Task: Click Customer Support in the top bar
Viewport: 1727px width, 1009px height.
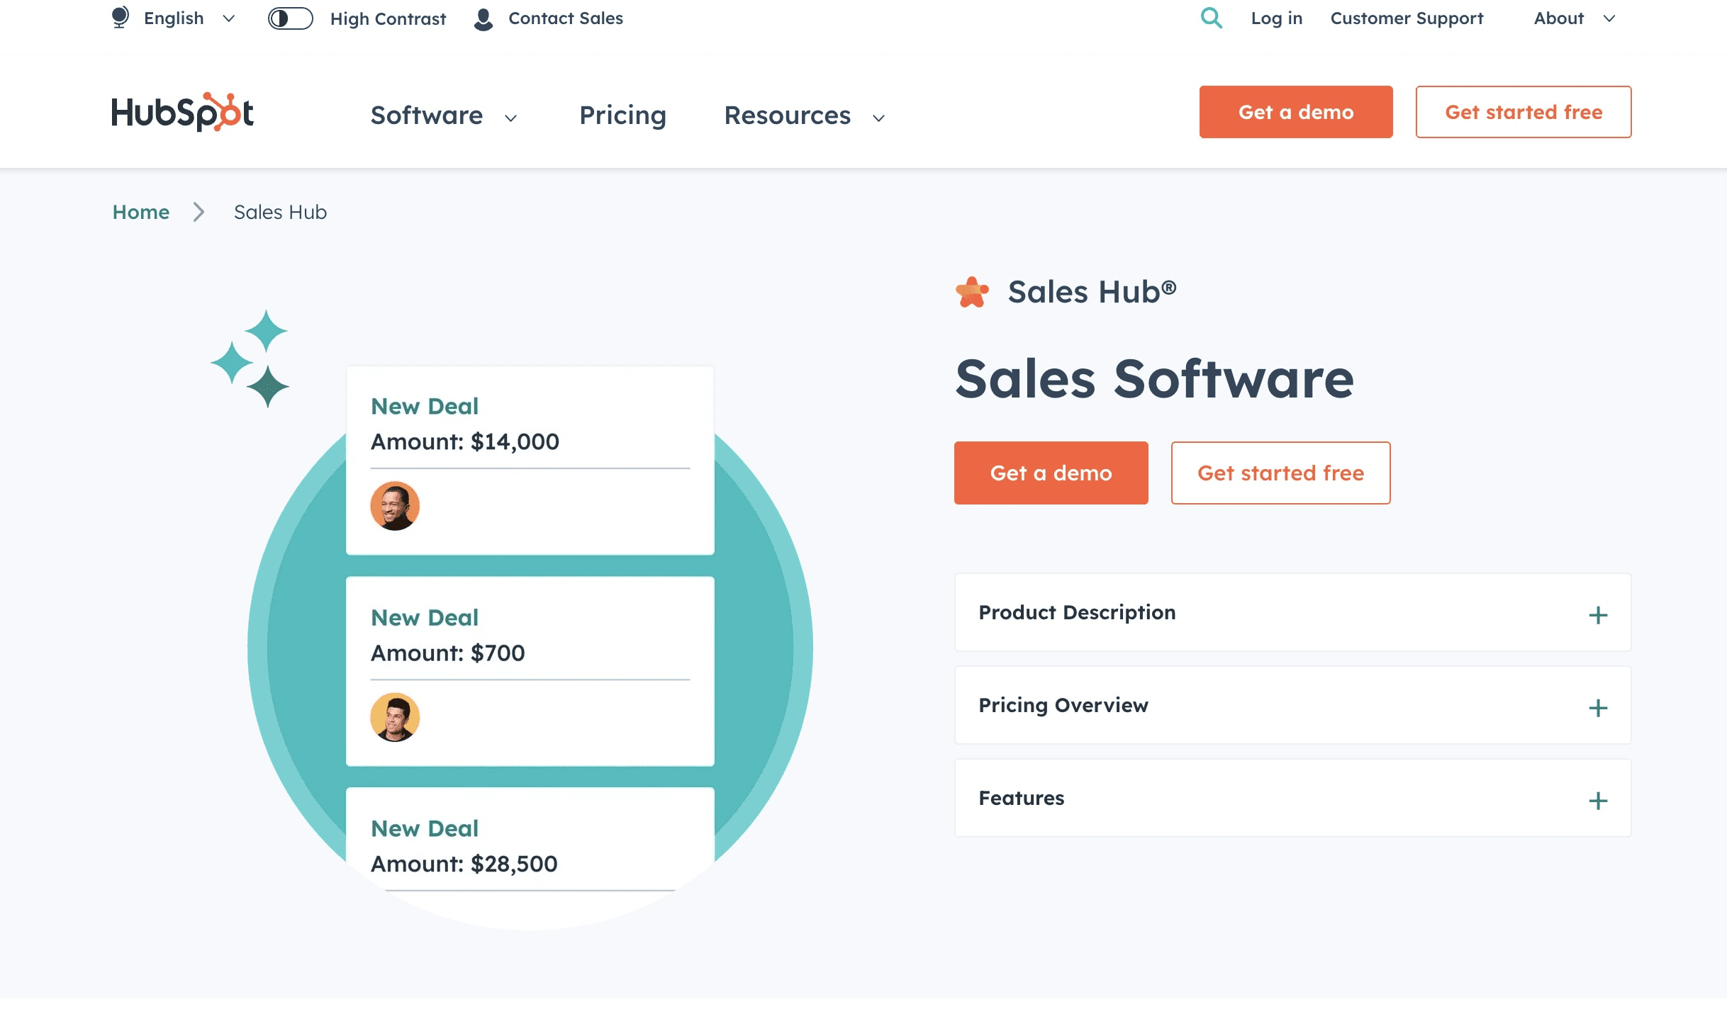Action: (1407, 18)
